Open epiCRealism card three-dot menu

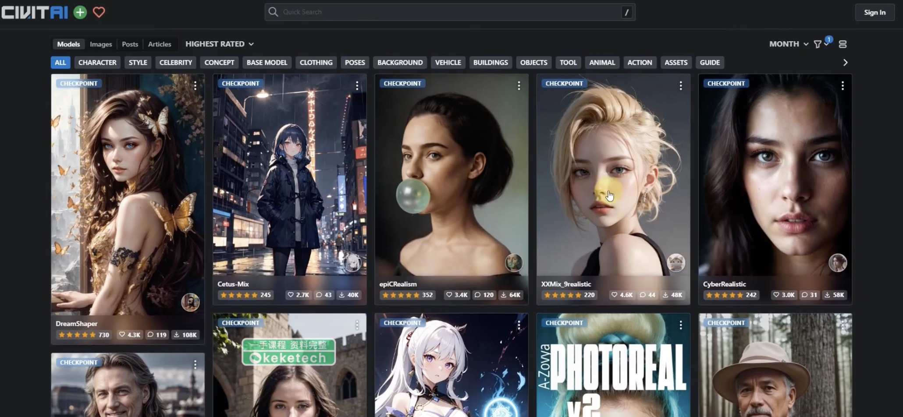[519, 86]
